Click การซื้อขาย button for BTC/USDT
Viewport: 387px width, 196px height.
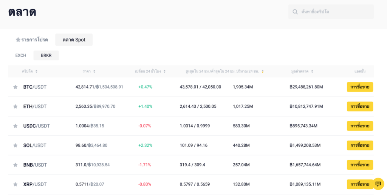tap(360, 87)
